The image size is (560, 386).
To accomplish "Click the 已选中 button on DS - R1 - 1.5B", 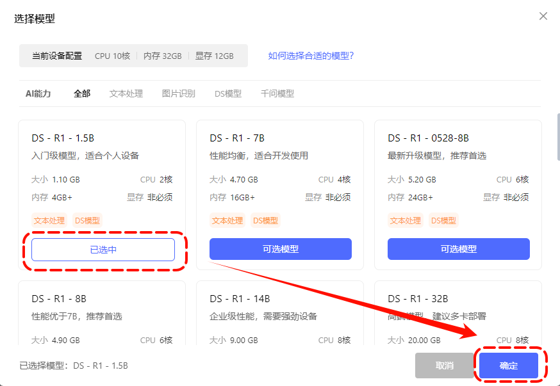I will (103, 250).
